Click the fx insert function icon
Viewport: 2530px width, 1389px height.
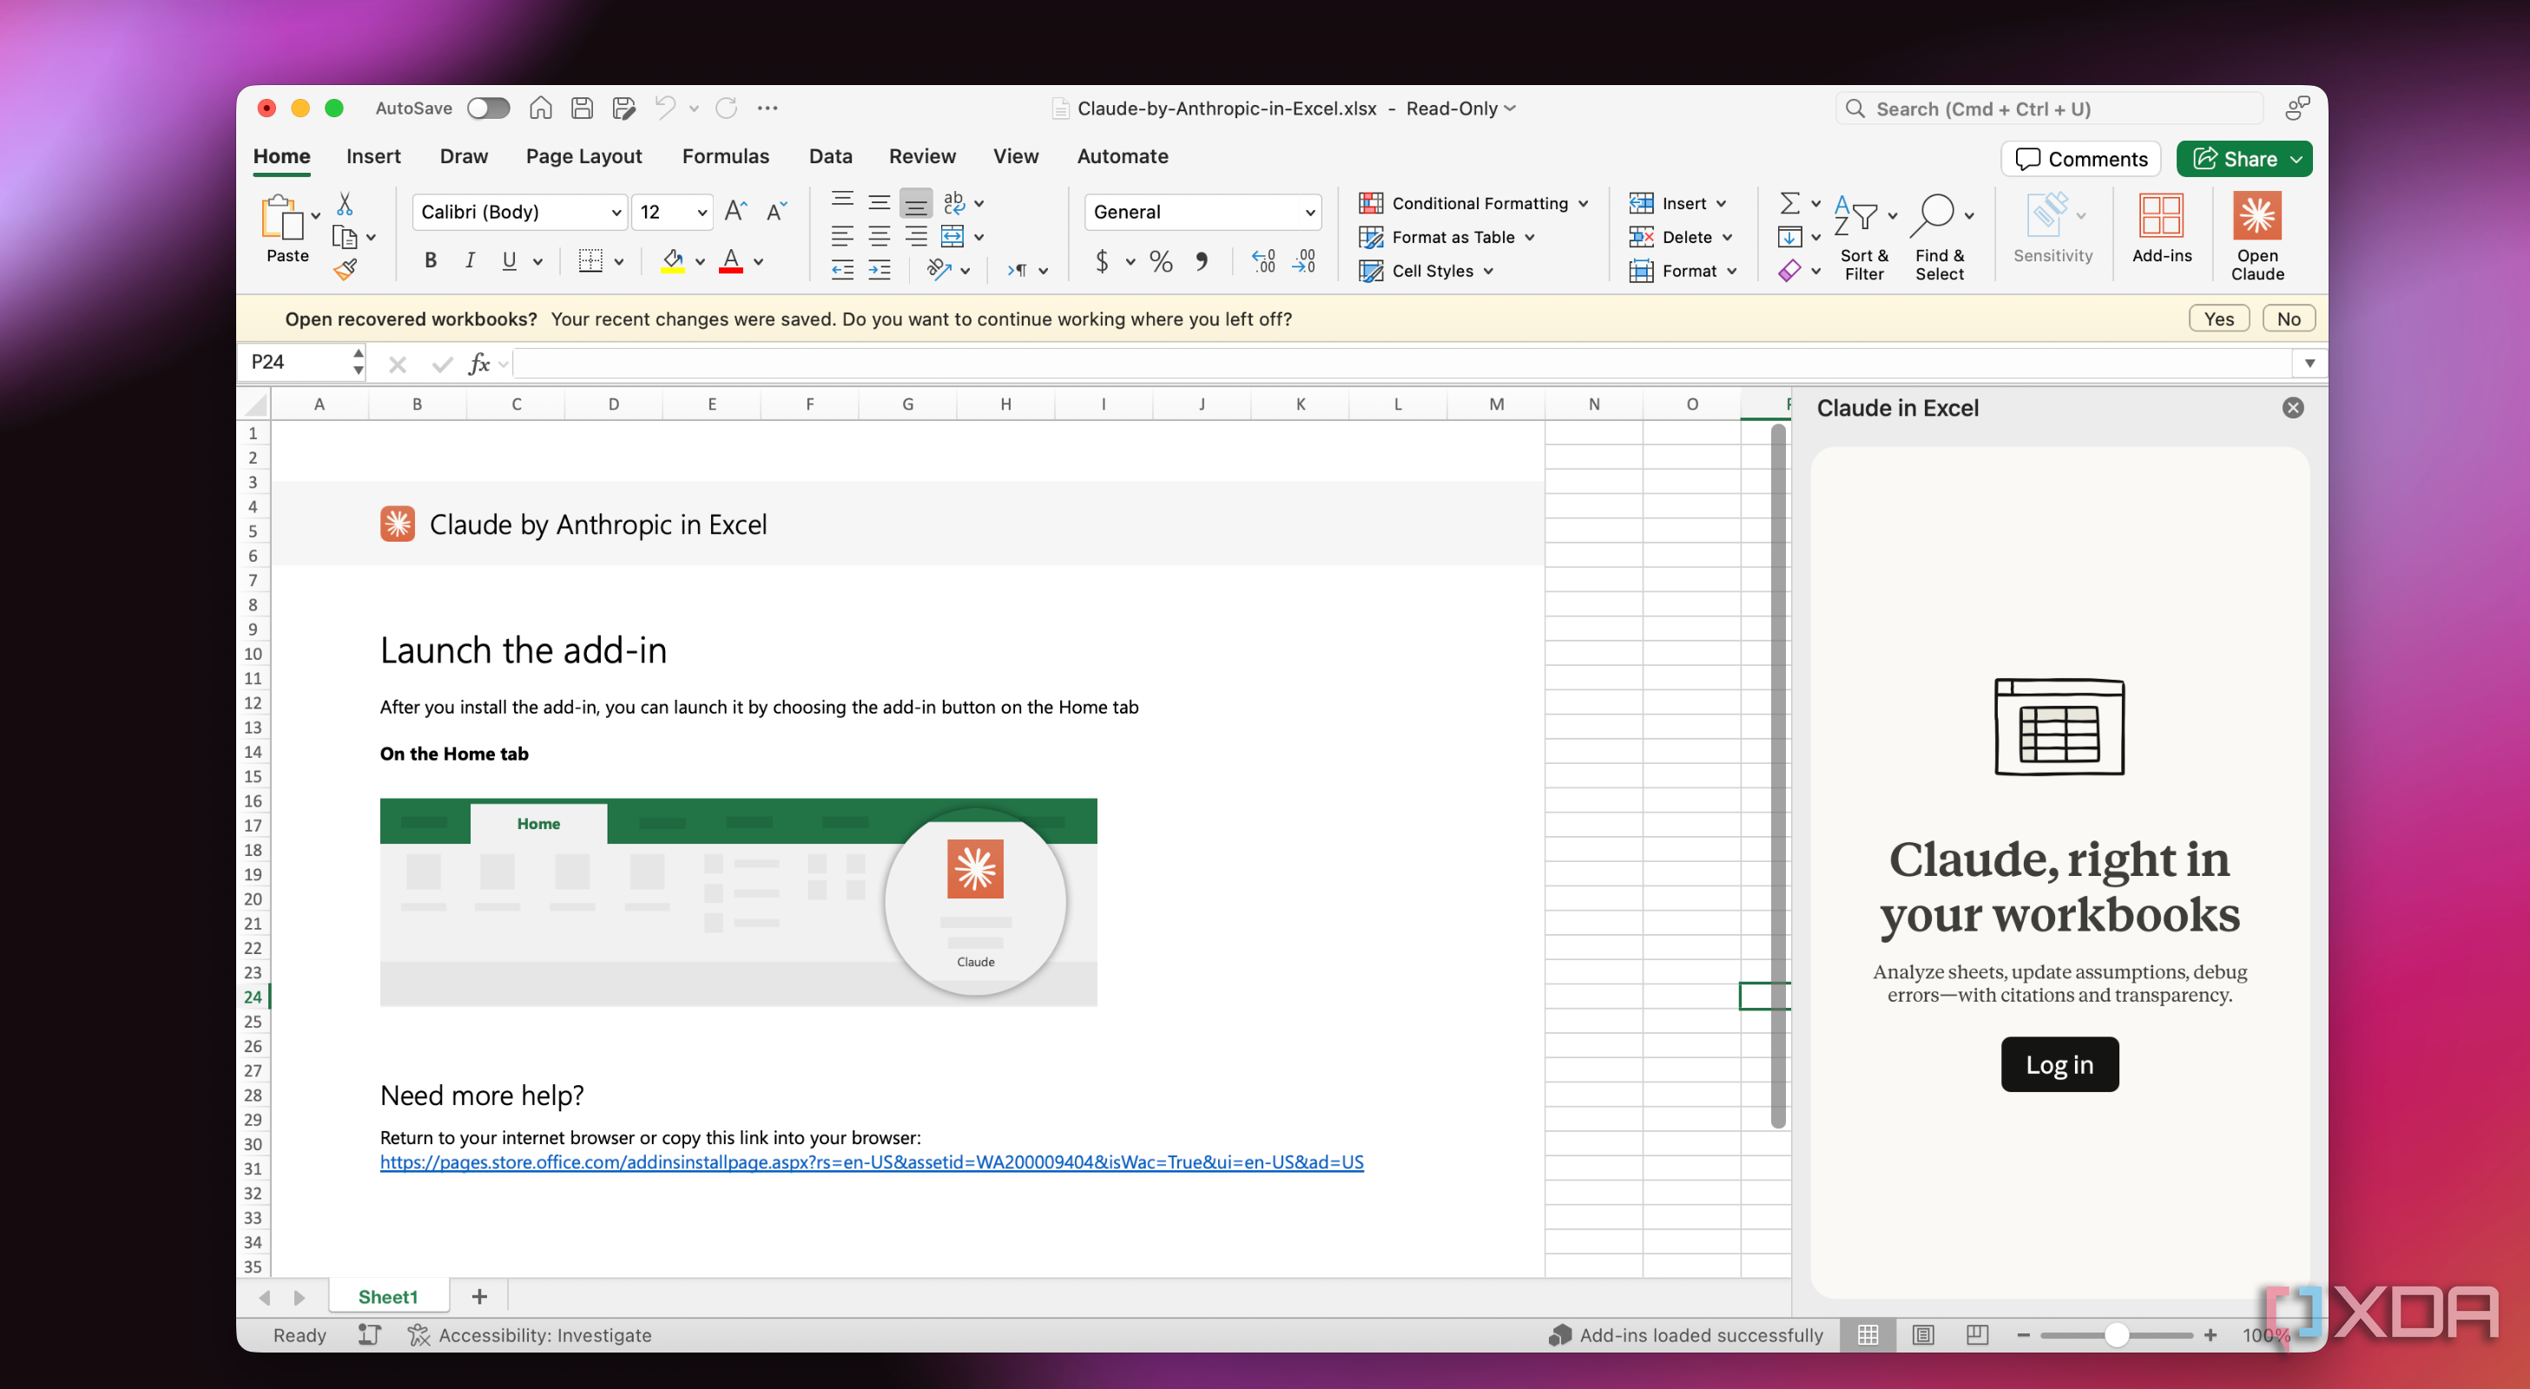click(478, 365)
